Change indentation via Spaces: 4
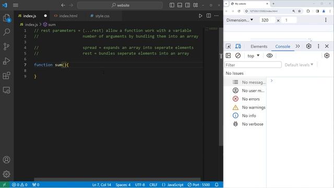Screen dimensions: 334x188 tap(123, 185)
